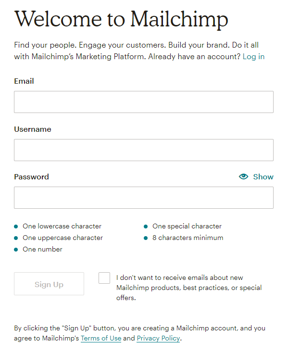Click the Password field label
This screenshot has width=288, height=353.
(32, 176)
